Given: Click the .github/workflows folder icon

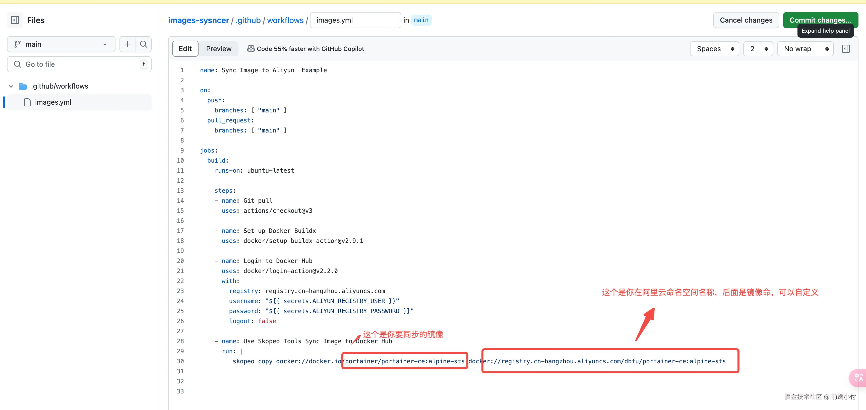Looking at the screenshot, I should click(23, 86).
